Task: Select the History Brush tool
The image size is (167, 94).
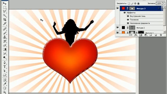Action: pyautogui.click(x=5, y=41)
